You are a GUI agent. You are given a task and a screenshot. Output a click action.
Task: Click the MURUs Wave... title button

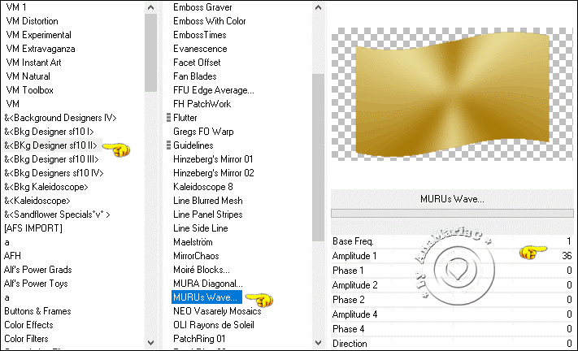(452, 199)
